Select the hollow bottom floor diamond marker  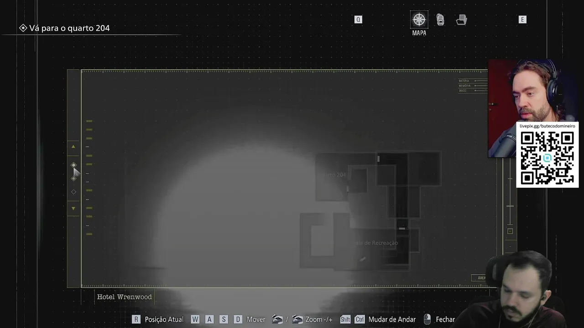pyautogui.click(x=73, y=192)
